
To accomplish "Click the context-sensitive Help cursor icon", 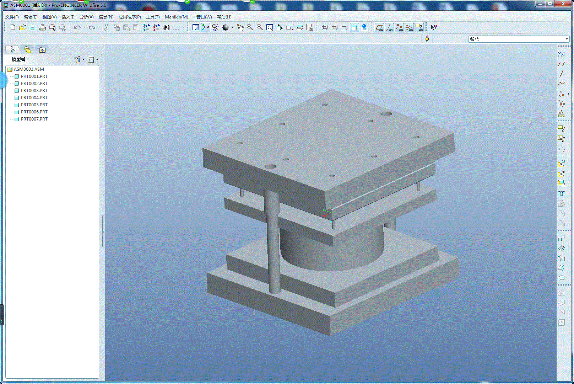I will point(434,27).
